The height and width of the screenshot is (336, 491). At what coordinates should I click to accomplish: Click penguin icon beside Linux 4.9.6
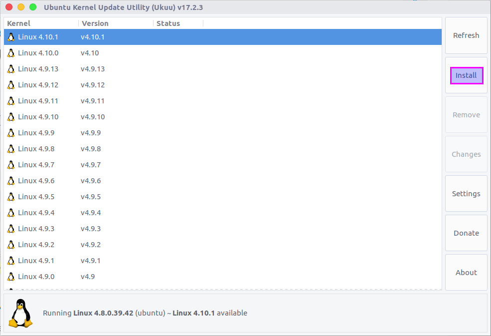(11, 181)
